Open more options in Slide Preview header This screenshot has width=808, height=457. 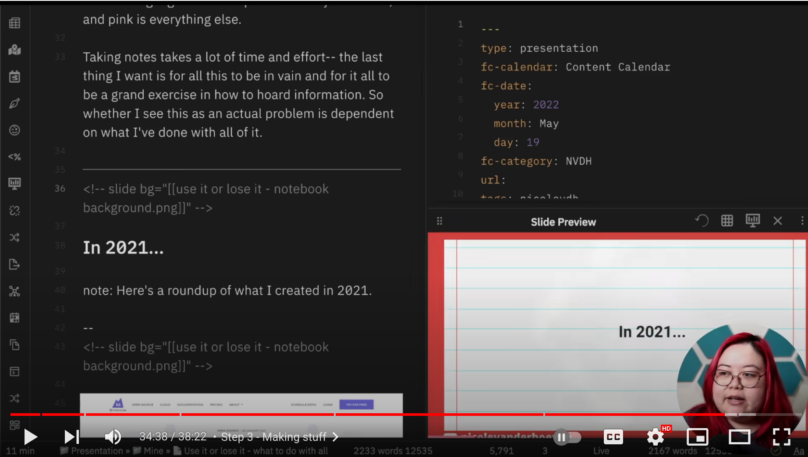802,221
